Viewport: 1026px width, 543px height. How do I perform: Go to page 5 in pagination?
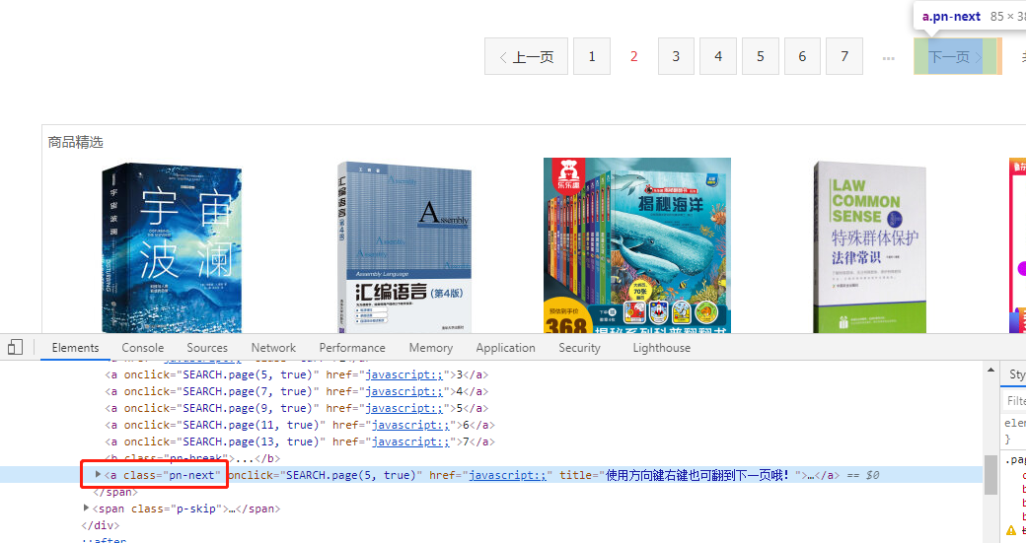coord(761,56)
